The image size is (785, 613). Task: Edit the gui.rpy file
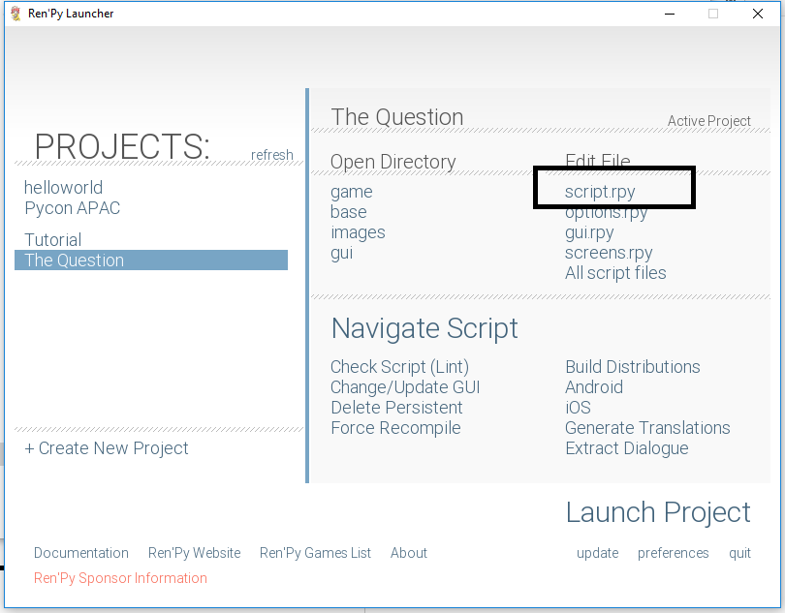(x=589, y=232)
